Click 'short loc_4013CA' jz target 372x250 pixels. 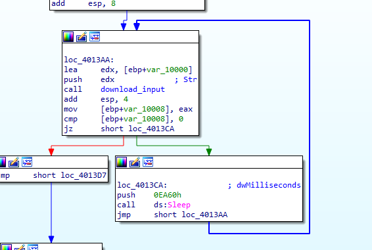(x=137, y=129)
